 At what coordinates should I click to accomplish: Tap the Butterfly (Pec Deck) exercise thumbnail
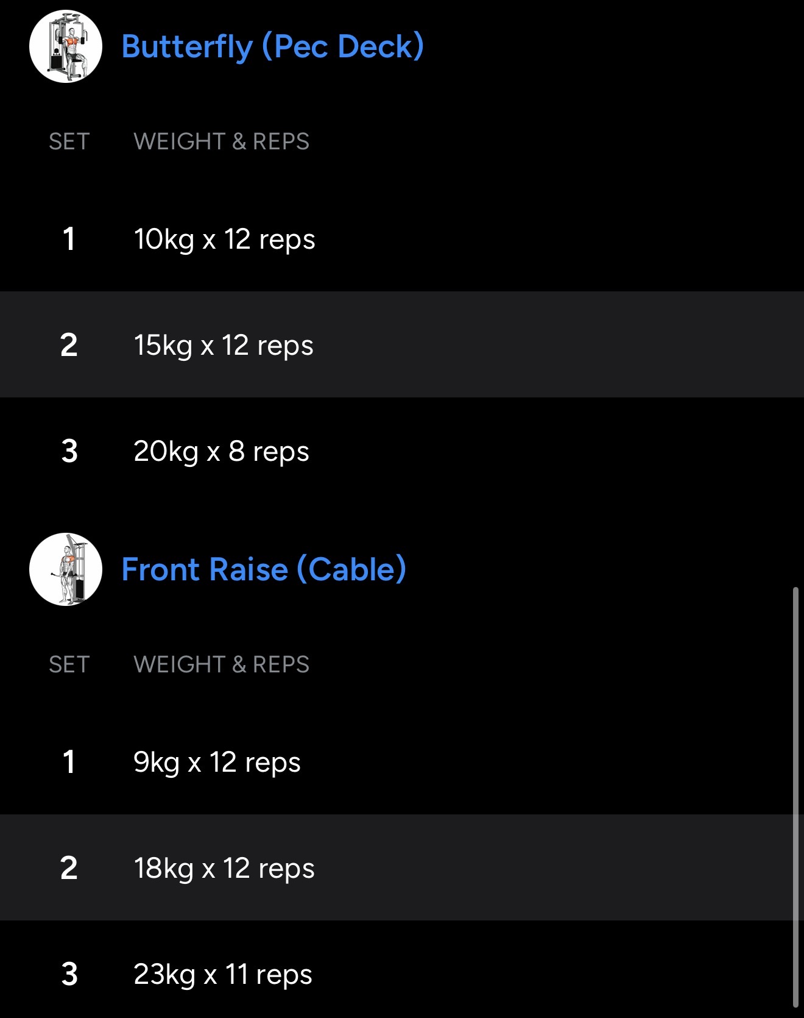[66, 46]
